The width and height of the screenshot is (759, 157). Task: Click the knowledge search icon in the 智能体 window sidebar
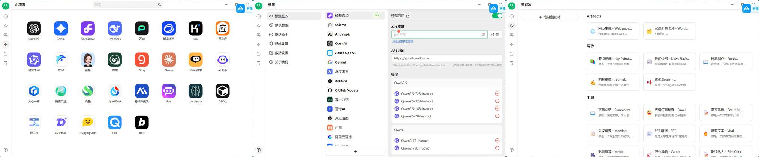click(512, 63)
